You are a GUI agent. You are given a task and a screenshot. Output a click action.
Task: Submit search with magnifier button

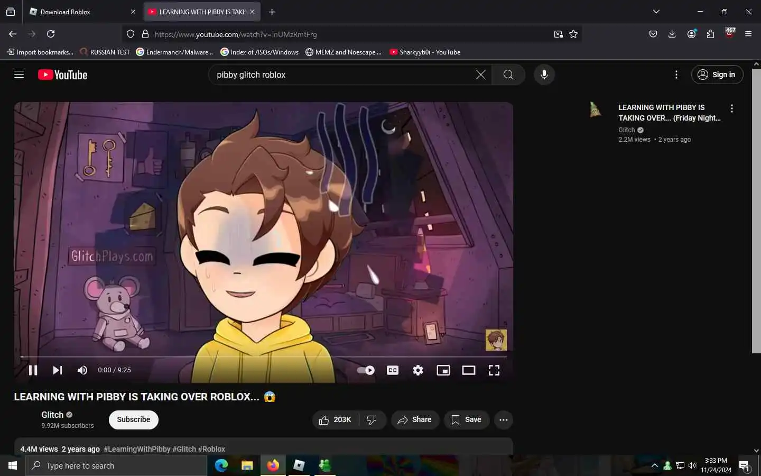(508, 75)
